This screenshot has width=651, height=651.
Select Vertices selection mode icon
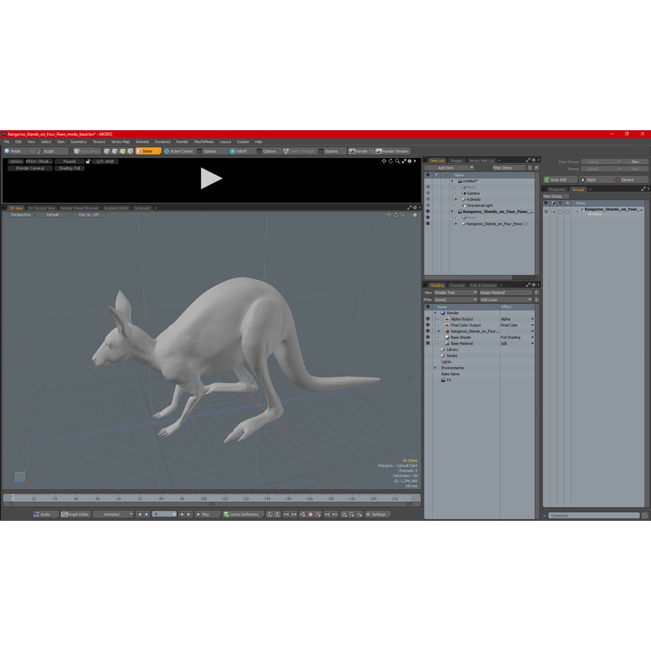point(107,151)
